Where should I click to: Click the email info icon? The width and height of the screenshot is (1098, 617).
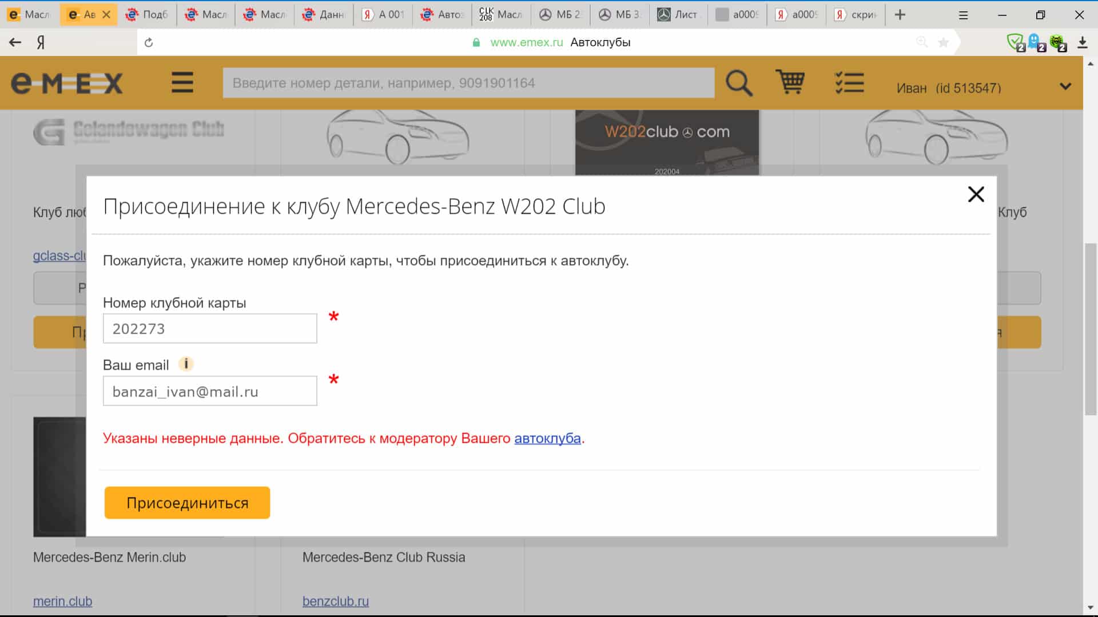tap(186, 364)
